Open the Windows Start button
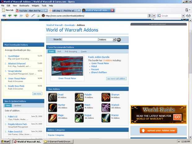This screenshot has width=192, height=144. point(5,142)
